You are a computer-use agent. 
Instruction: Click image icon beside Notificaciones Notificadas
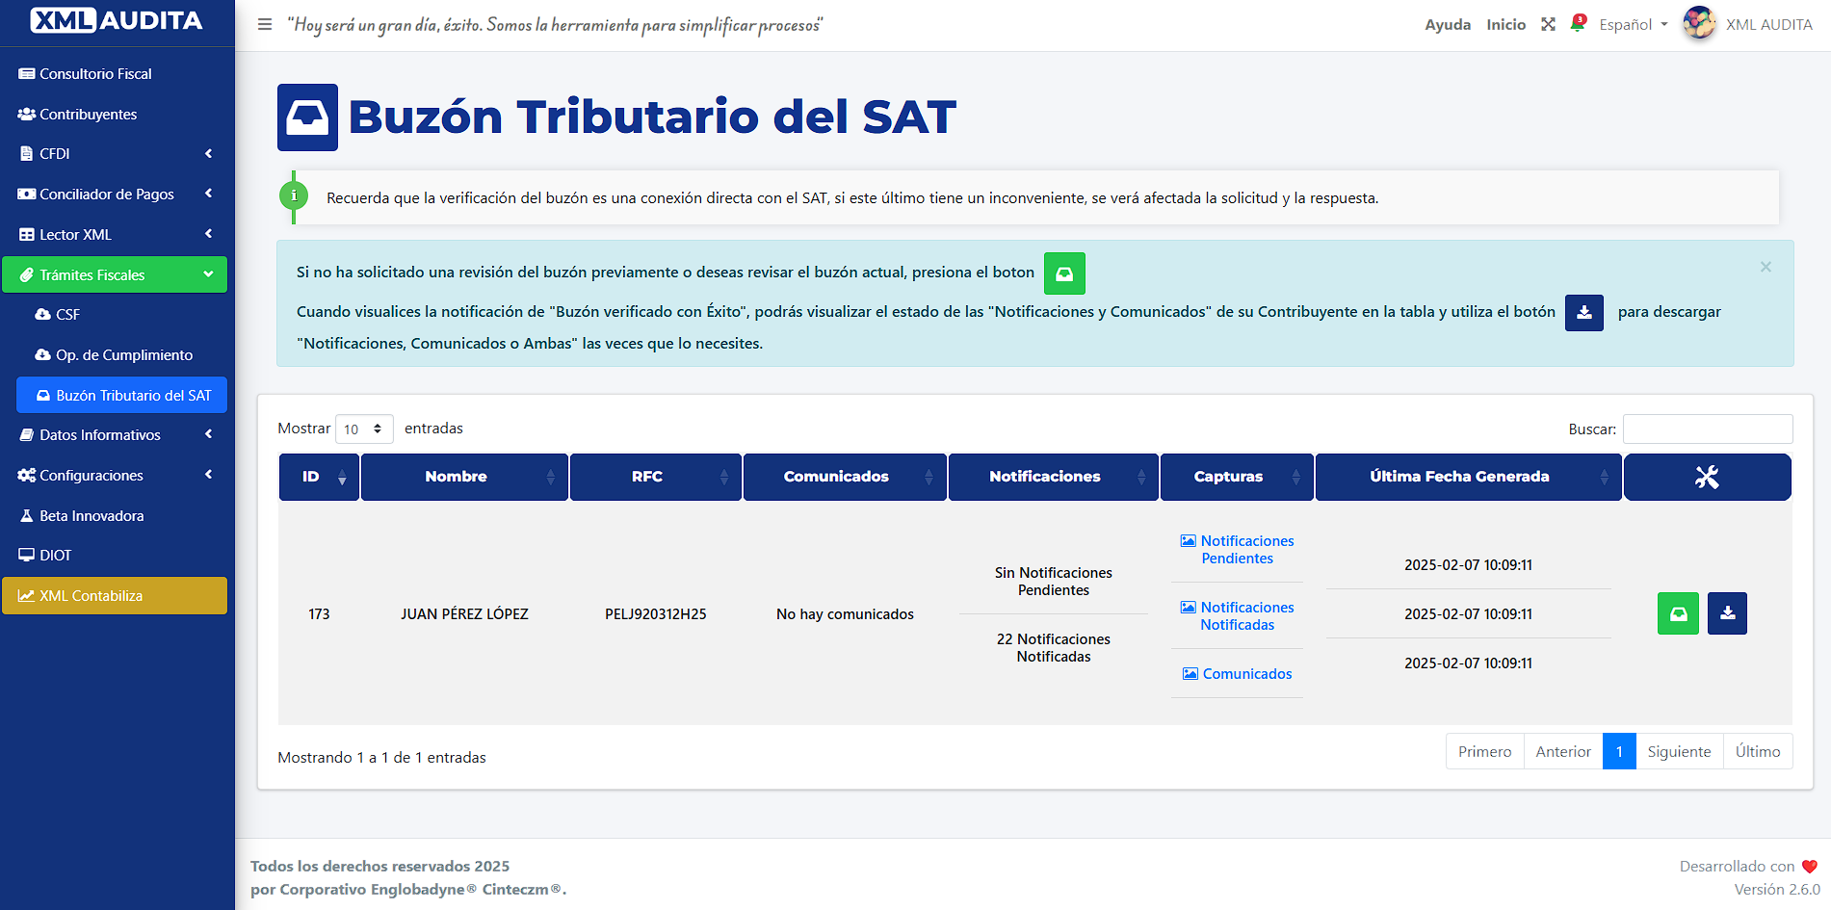click(1189, 608)
